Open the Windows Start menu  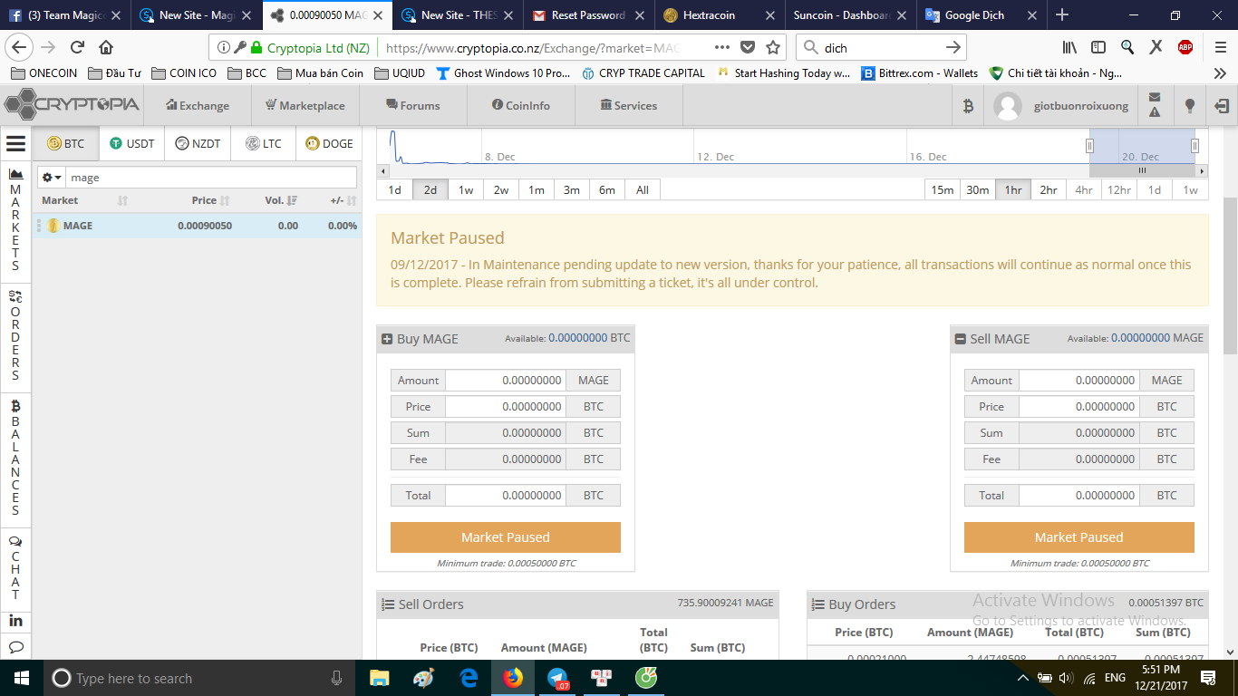(20, 678)
